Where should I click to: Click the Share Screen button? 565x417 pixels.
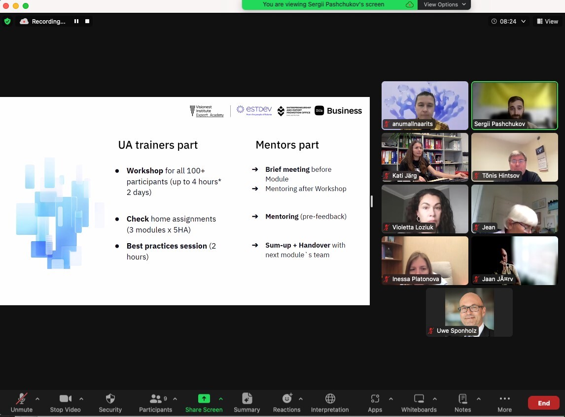tap(204, 403)
